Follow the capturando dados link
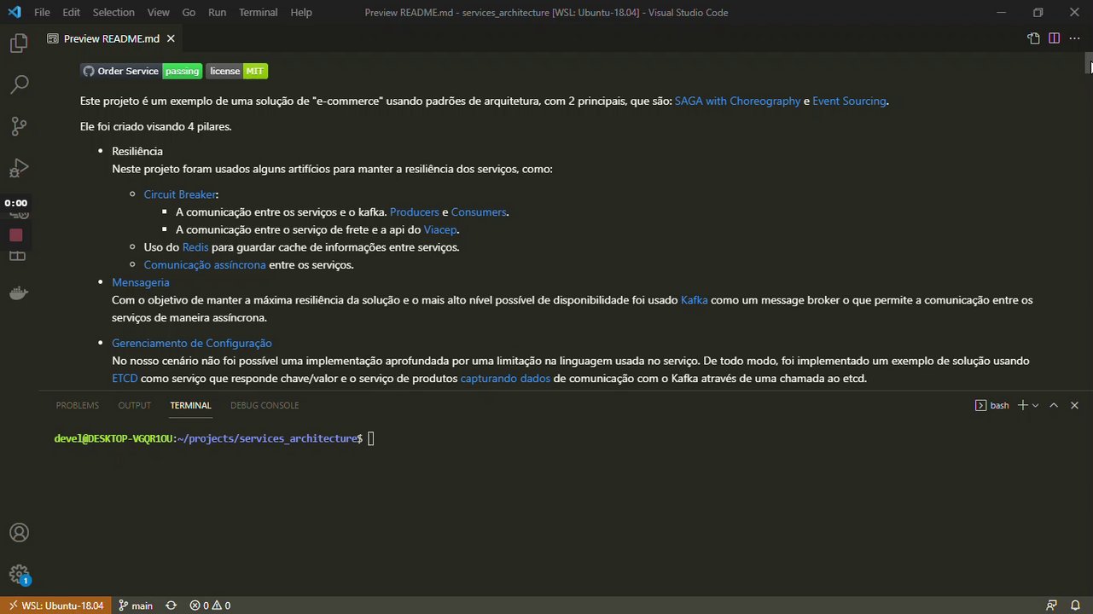The width and height of the screenshot is (1093, 614). pos(505,378)
